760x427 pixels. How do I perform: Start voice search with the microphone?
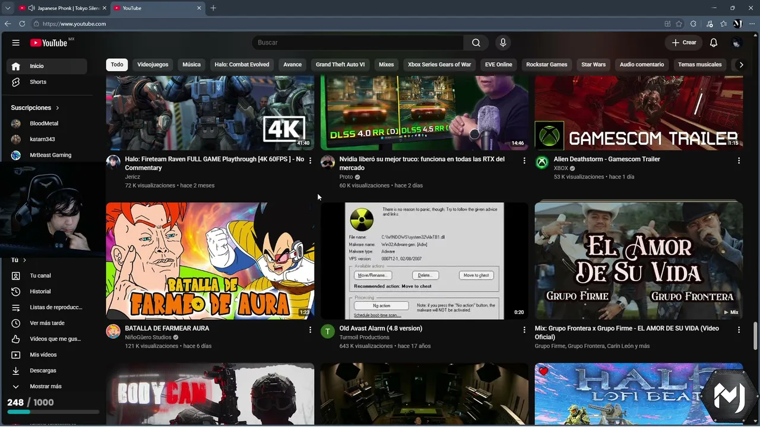503,43
